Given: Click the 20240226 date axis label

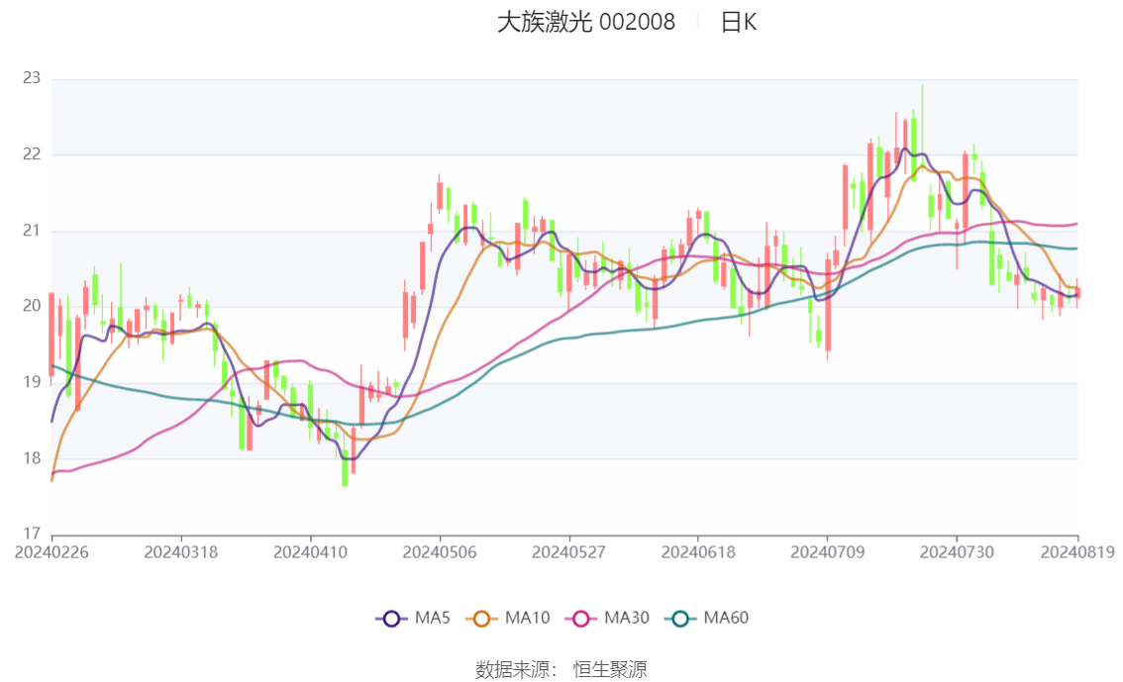Looking at the screenshot, I should pyautogui.click(x=51, y=552).
